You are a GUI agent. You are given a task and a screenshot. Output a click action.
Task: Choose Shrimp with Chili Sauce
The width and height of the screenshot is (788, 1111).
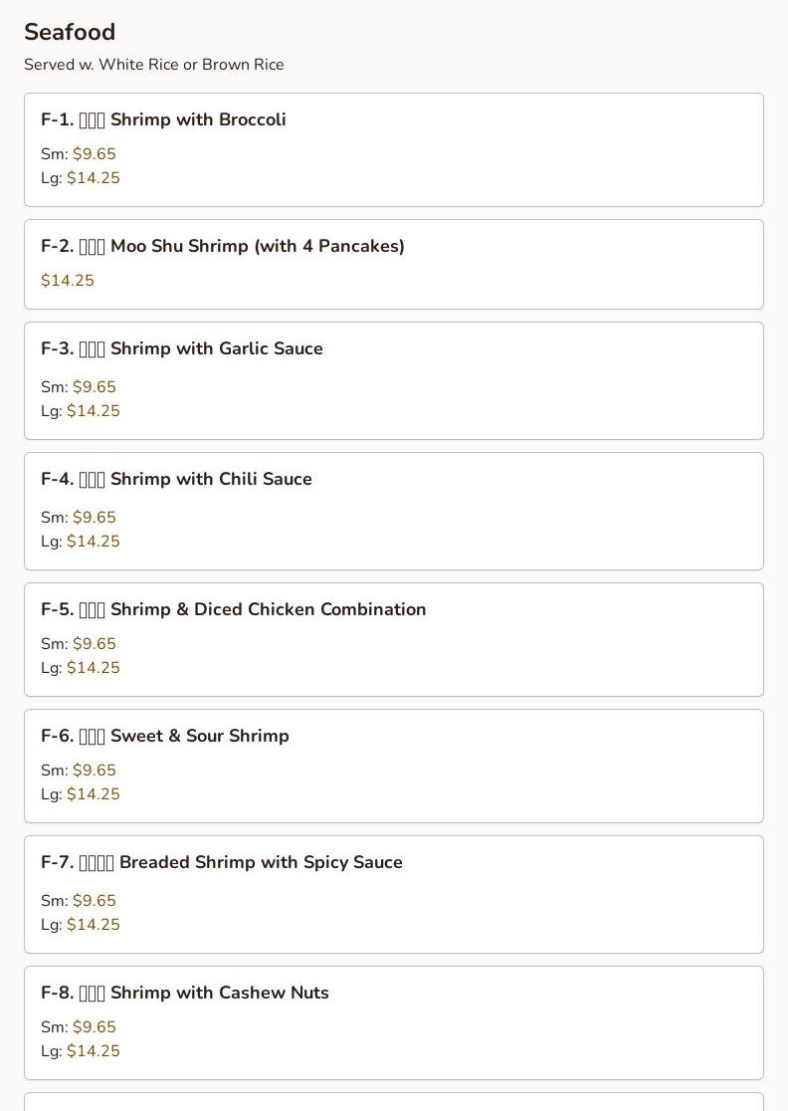[x=394, y=511]
